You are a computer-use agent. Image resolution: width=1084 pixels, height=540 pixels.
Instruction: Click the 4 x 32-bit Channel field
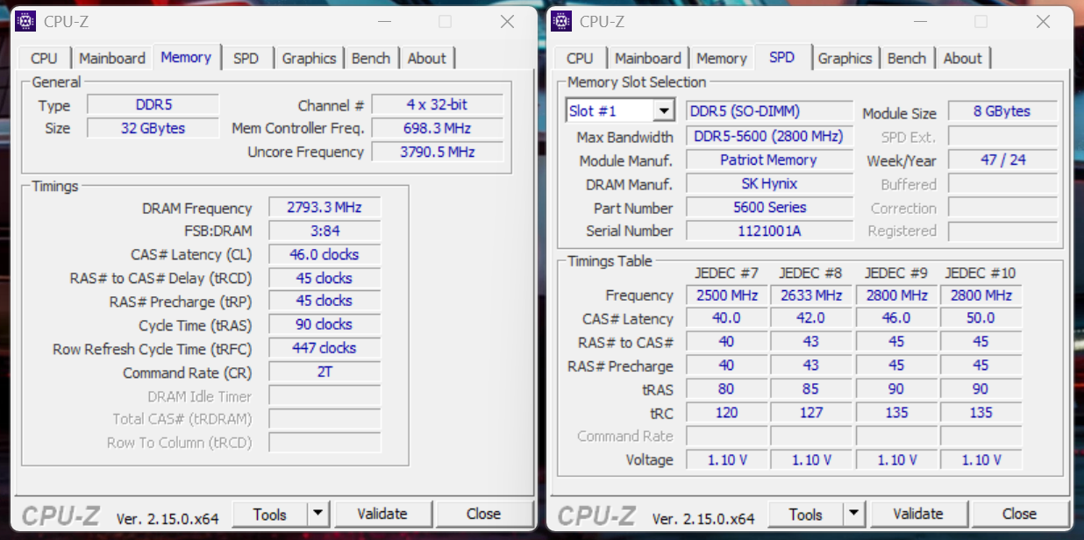tap(438, 104)
